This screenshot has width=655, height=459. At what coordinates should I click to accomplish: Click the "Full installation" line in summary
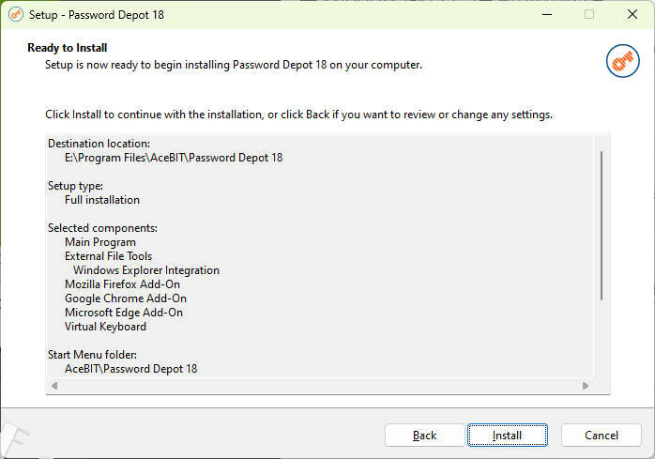[102, 200]
